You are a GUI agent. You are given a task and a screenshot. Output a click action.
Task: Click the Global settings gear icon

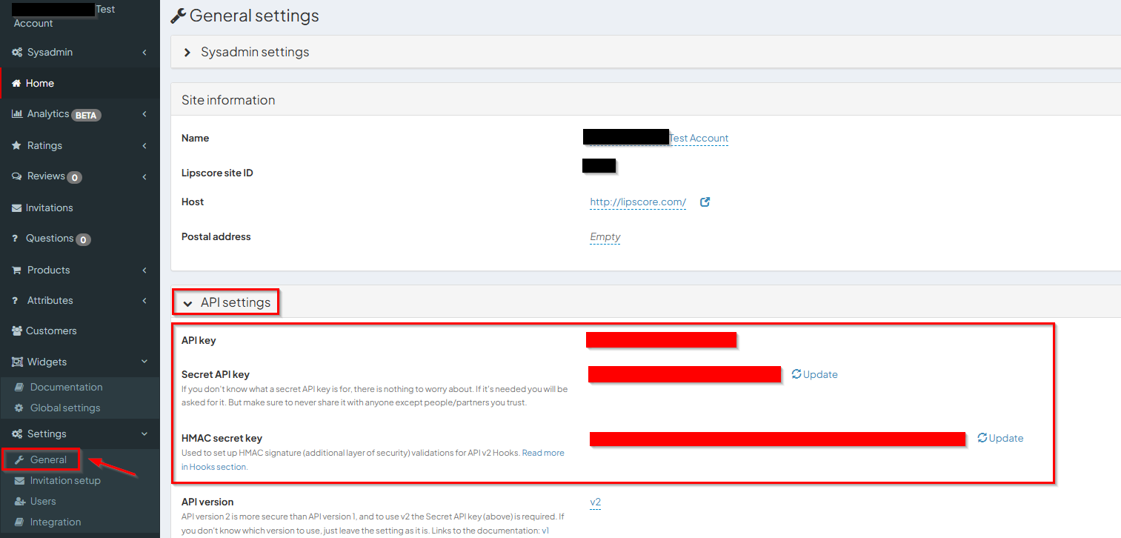19,408
